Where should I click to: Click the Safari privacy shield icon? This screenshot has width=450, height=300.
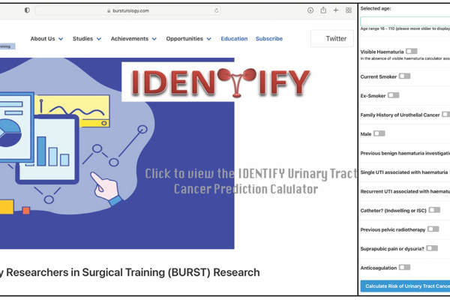click(27, 10)
